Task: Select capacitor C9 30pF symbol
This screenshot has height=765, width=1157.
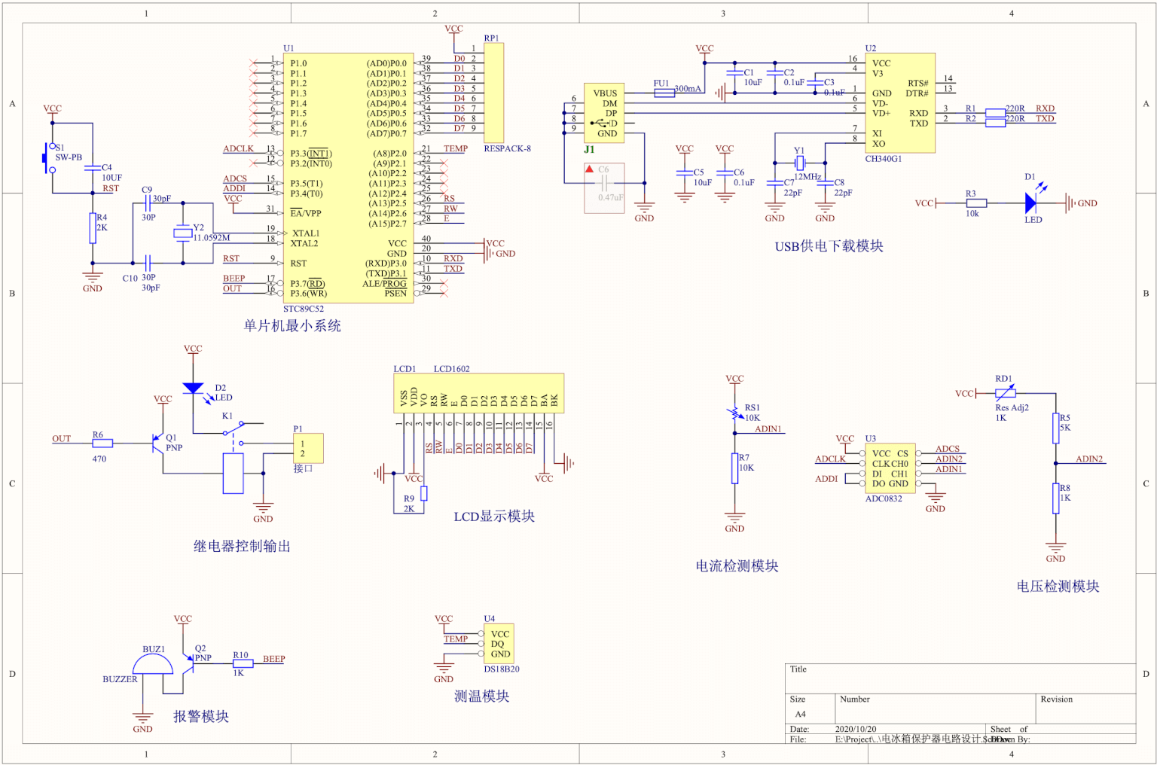Action: [148, 203]
